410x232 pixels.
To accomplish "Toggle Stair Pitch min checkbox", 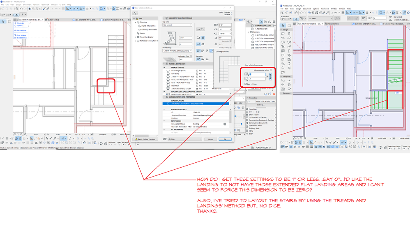I will (197, 86).
